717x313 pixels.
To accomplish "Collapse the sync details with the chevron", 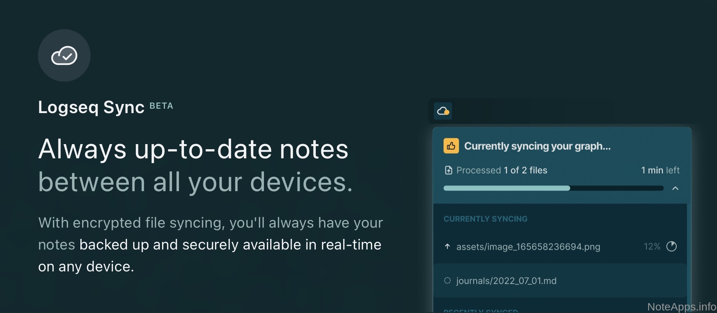I will coord(675,188).
